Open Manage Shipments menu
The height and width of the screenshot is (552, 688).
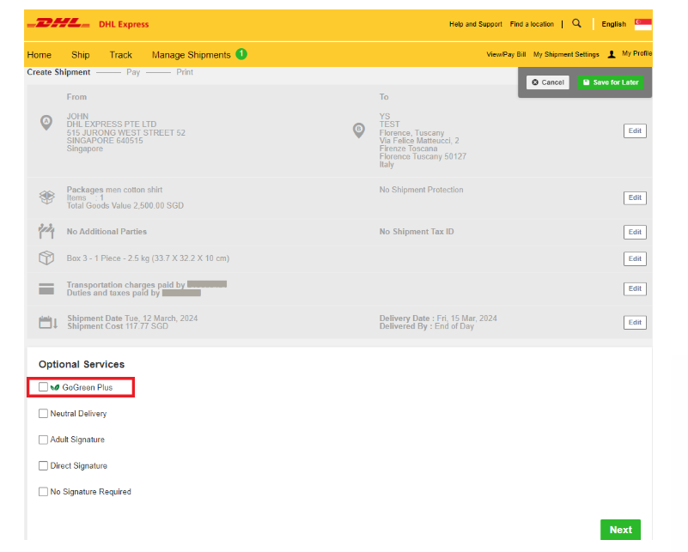coord(192,55)
